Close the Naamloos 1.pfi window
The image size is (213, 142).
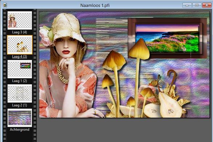click(x=206, y=5)
